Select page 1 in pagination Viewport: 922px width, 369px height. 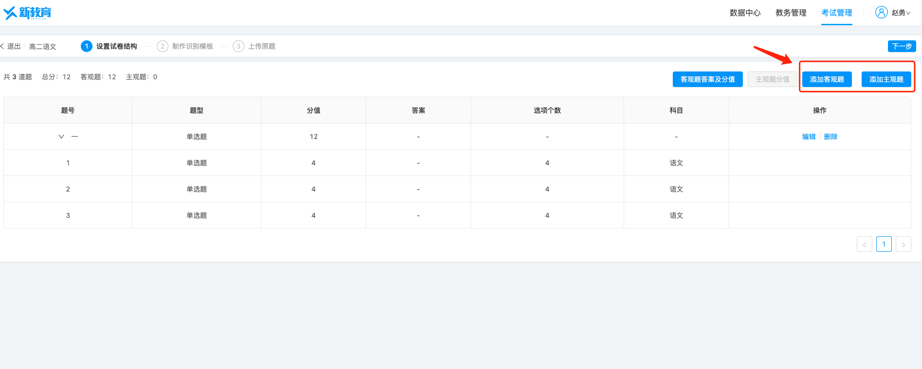[884, 244]
